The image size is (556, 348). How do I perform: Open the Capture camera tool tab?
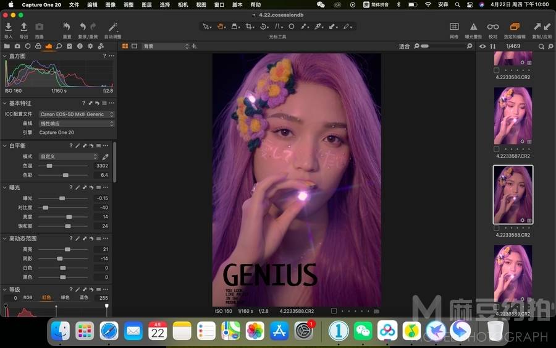coord(17,46)
